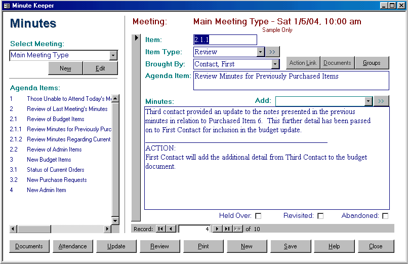408x264 pixels.
Task: Open the Select Meeting dropdown
Action: 113,55
